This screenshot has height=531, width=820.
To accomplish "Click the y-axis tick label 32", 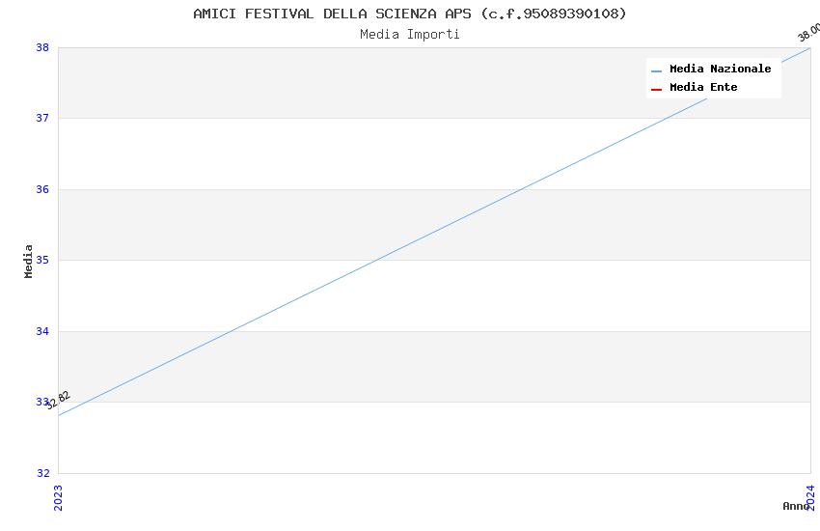I will pyautogui.click(x=42, y=473).
